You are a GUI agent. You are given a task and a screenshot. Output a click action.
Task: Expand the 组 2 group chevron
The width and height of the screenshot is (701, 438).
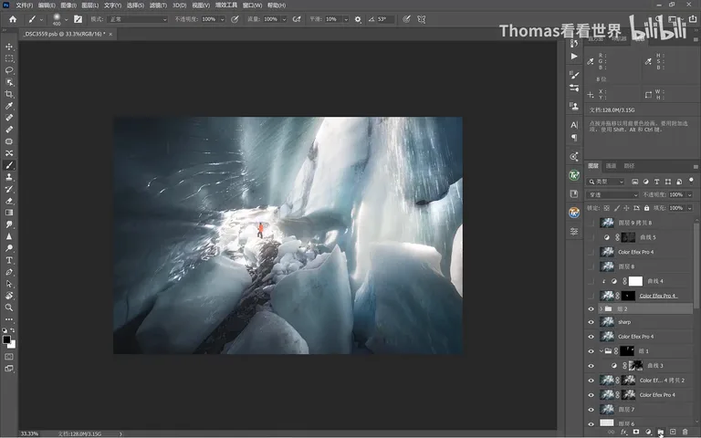[601, 308]
